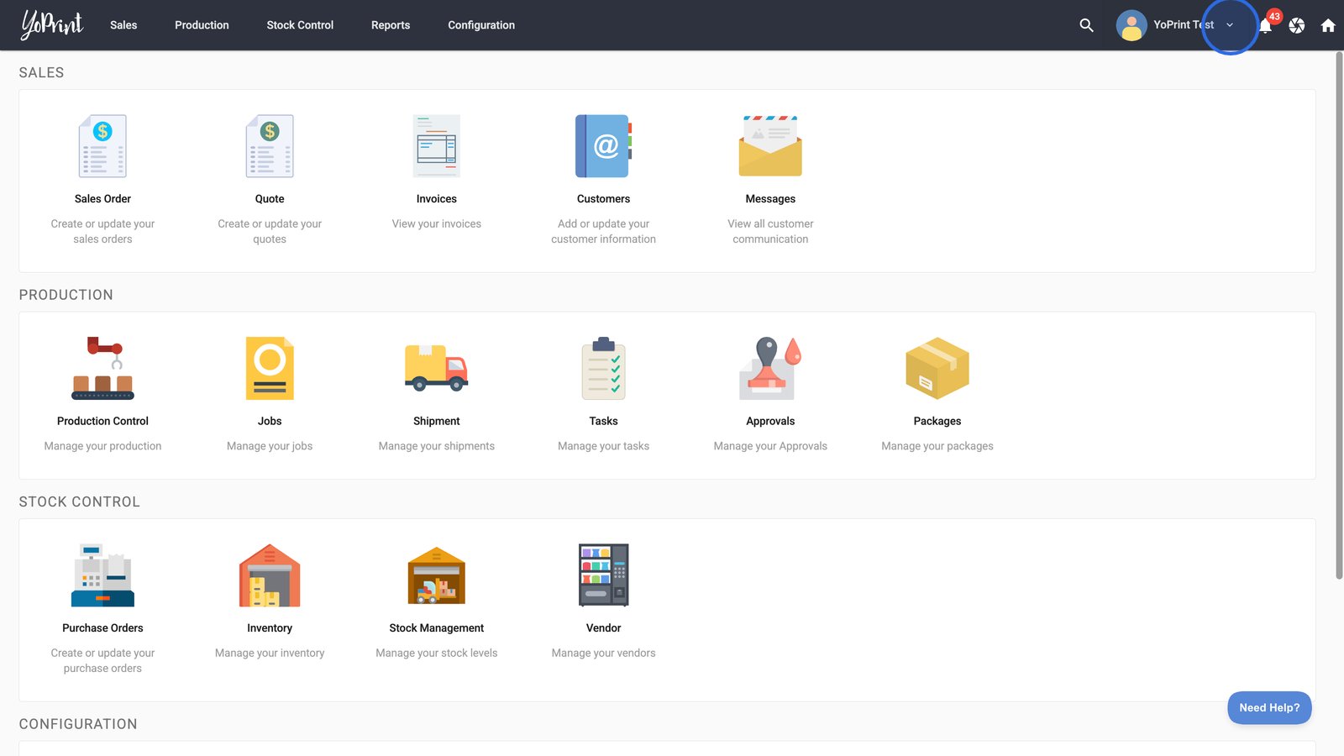Open the Purchase Orders link
Screen dimensions: 1344x756
(102, 627)
